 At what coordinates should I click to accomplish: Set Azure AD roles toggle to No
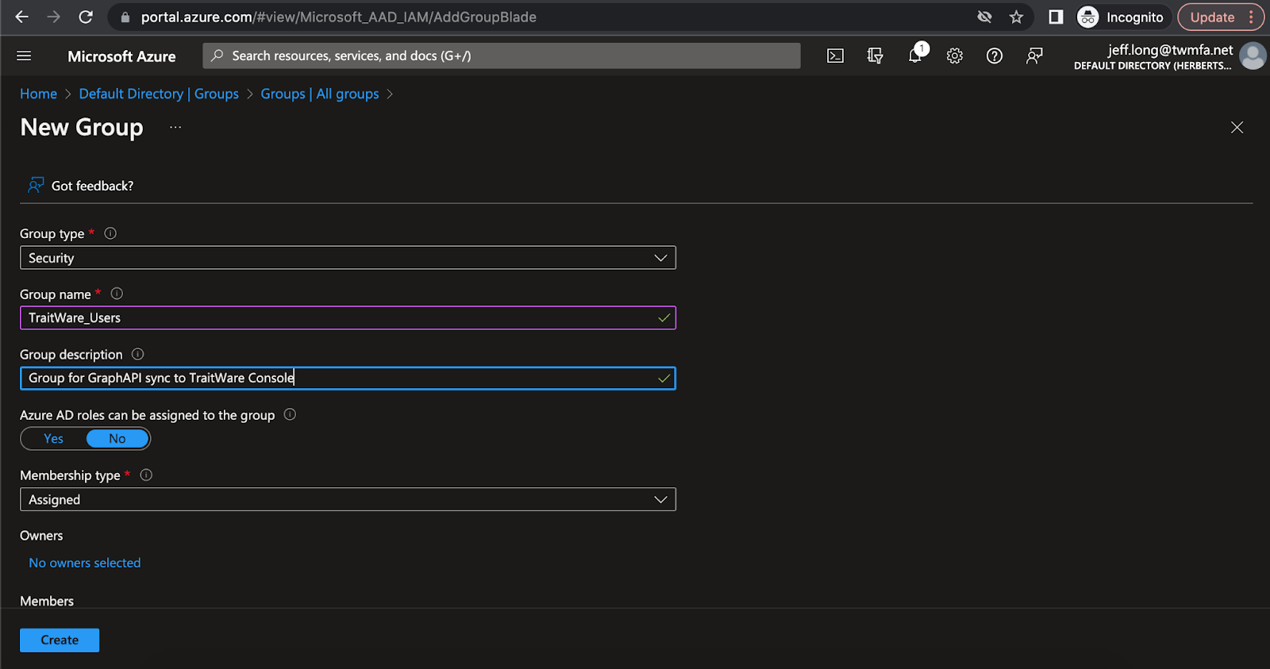click(117, 439)
